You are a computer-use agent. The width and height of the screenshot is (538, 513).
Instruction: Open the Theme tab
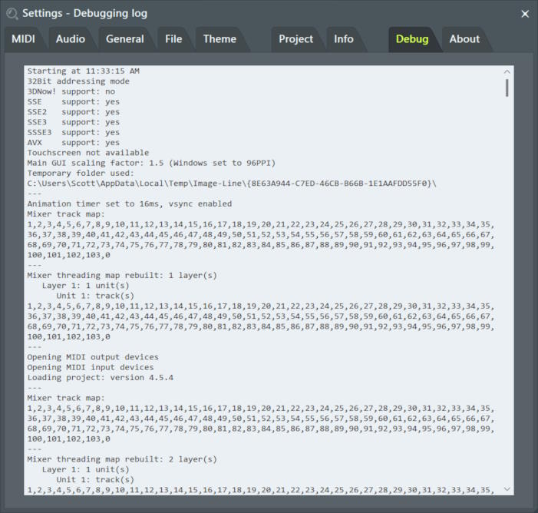219,39
